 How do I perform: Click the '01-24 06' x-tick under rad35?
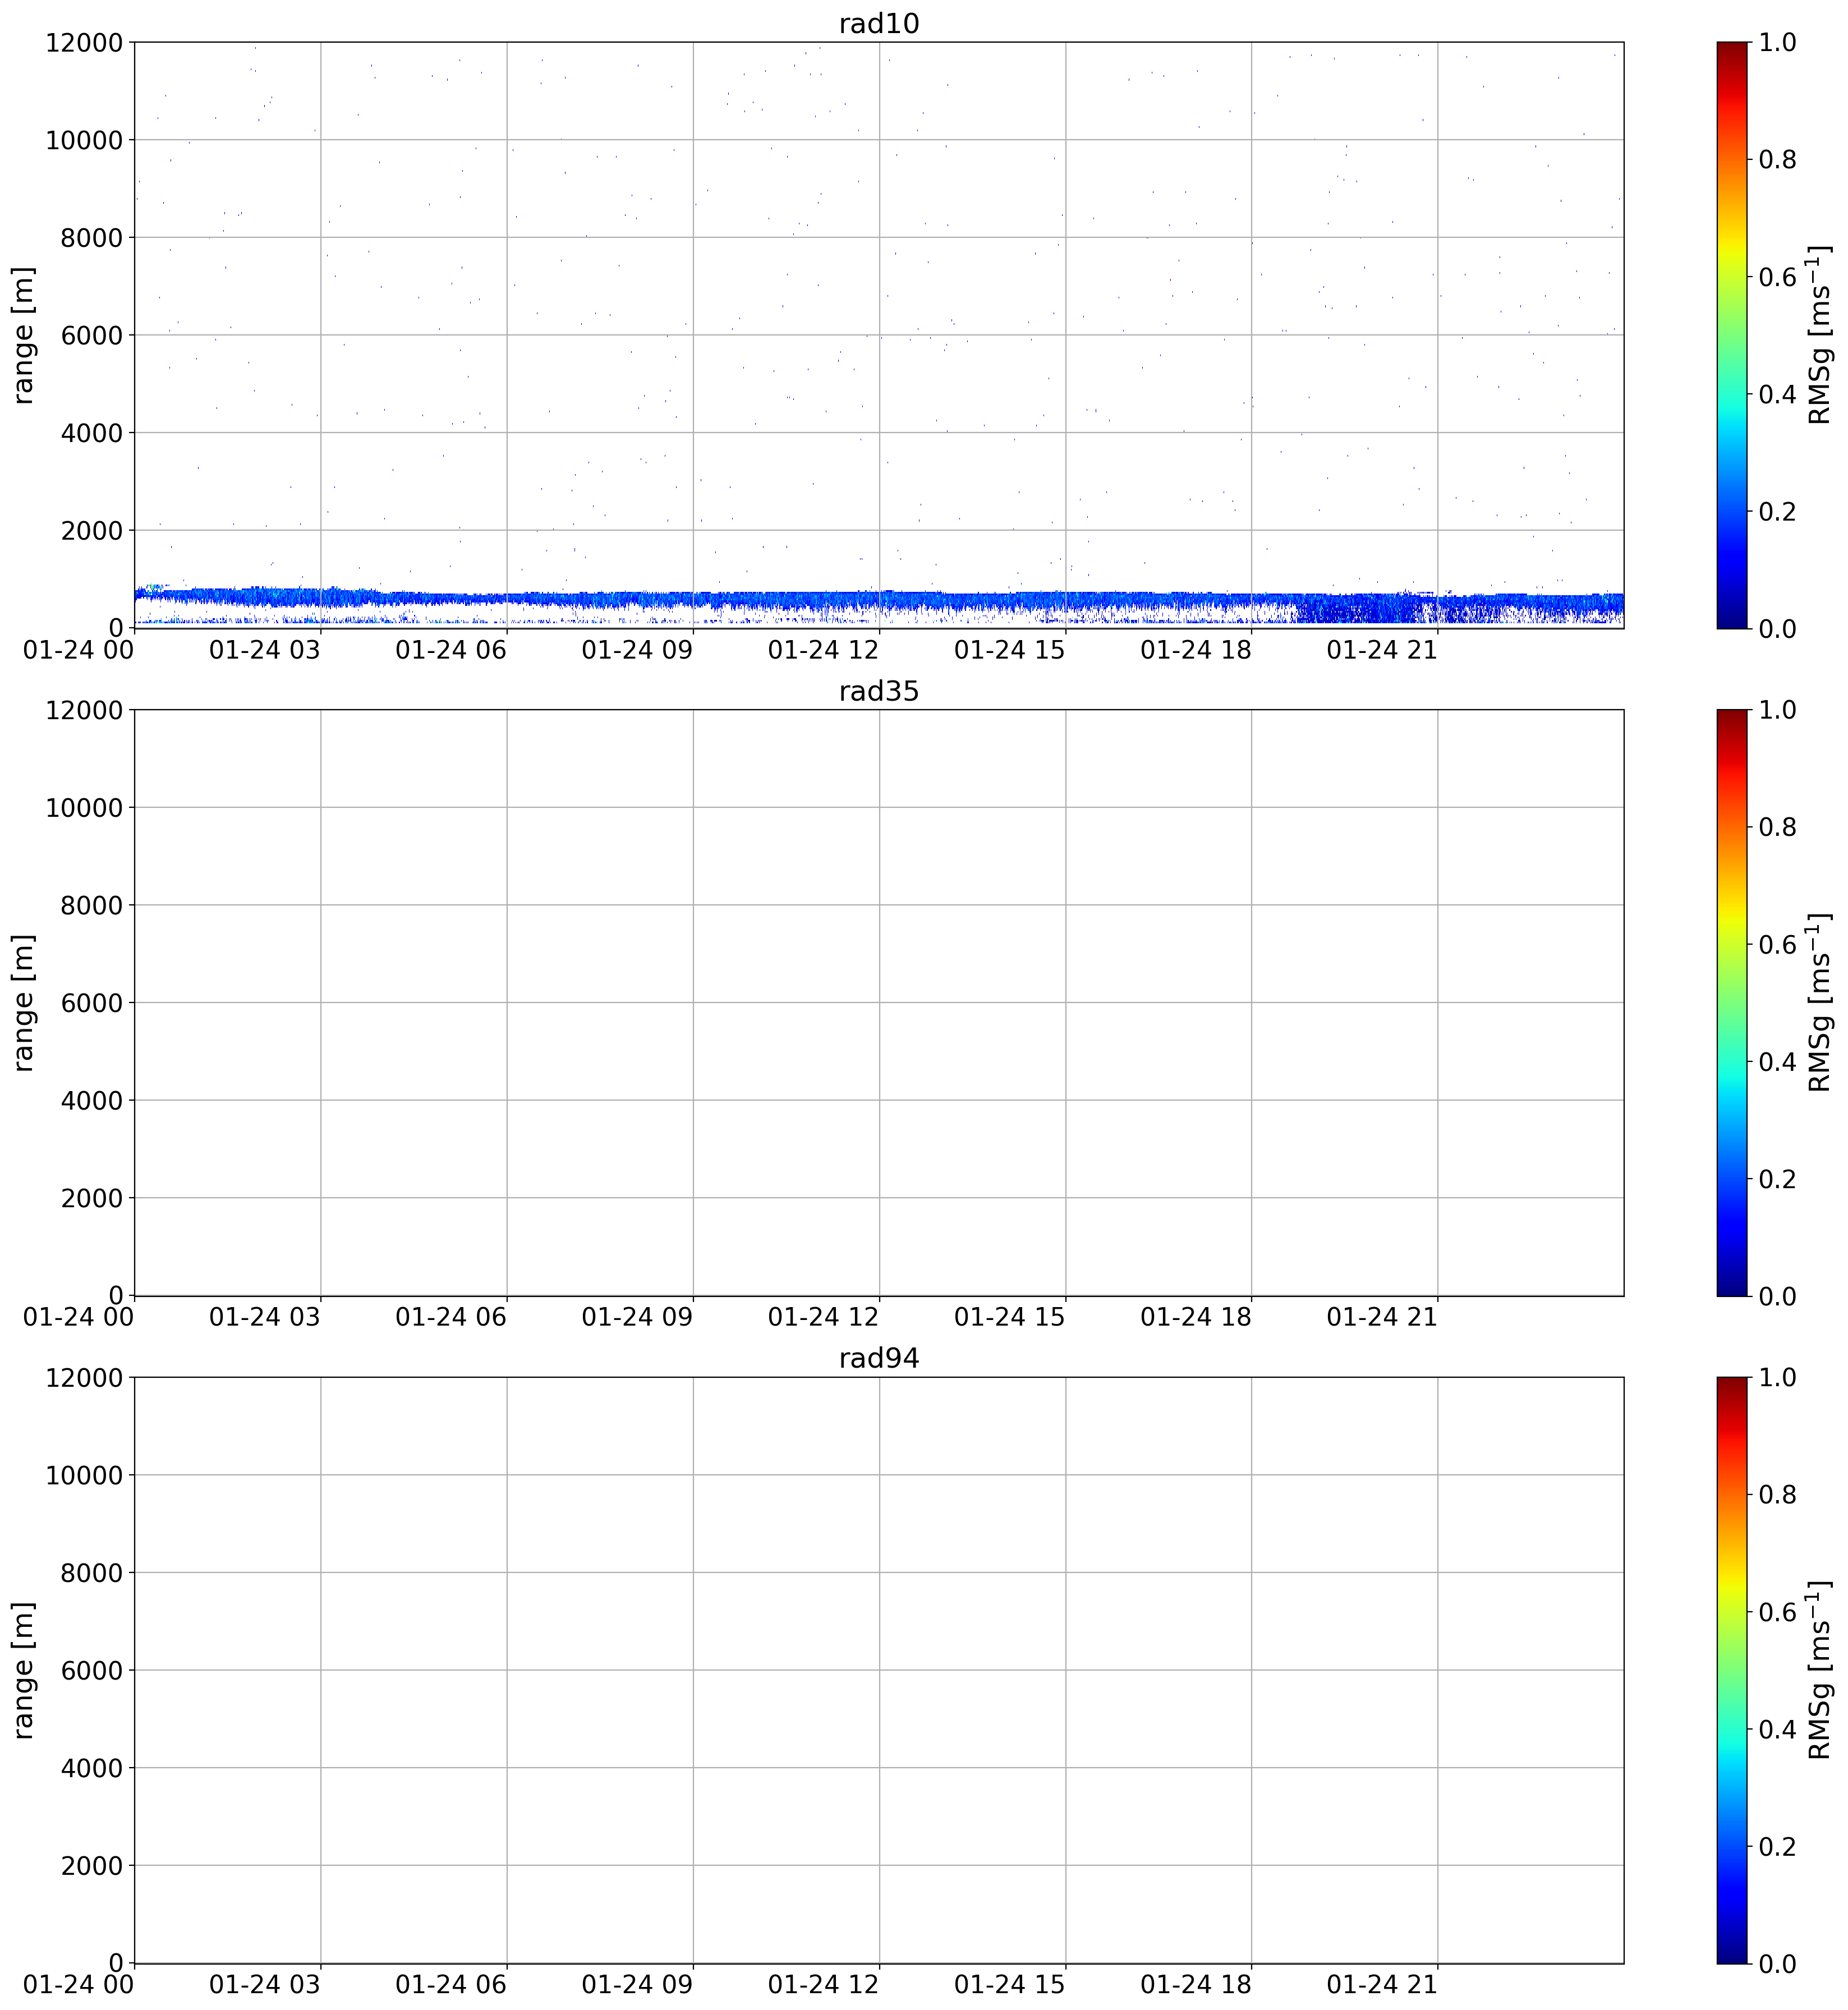(x=451, y=1317)
